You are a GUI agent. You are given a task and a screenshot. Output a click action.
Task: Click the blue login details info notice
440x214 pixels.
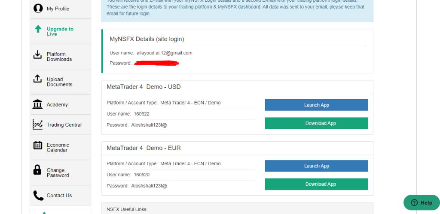[x=237, y=11]
